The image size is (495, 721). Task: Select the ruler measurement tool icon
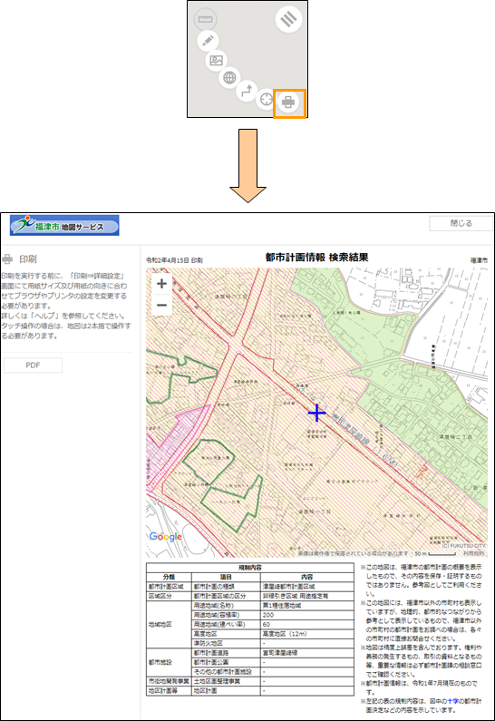coord(205,19)
